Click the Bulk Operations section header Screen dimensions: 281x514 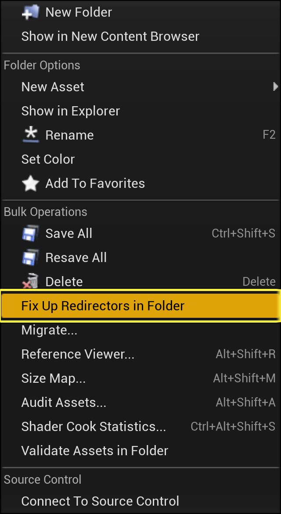click(x=45, y=212)
